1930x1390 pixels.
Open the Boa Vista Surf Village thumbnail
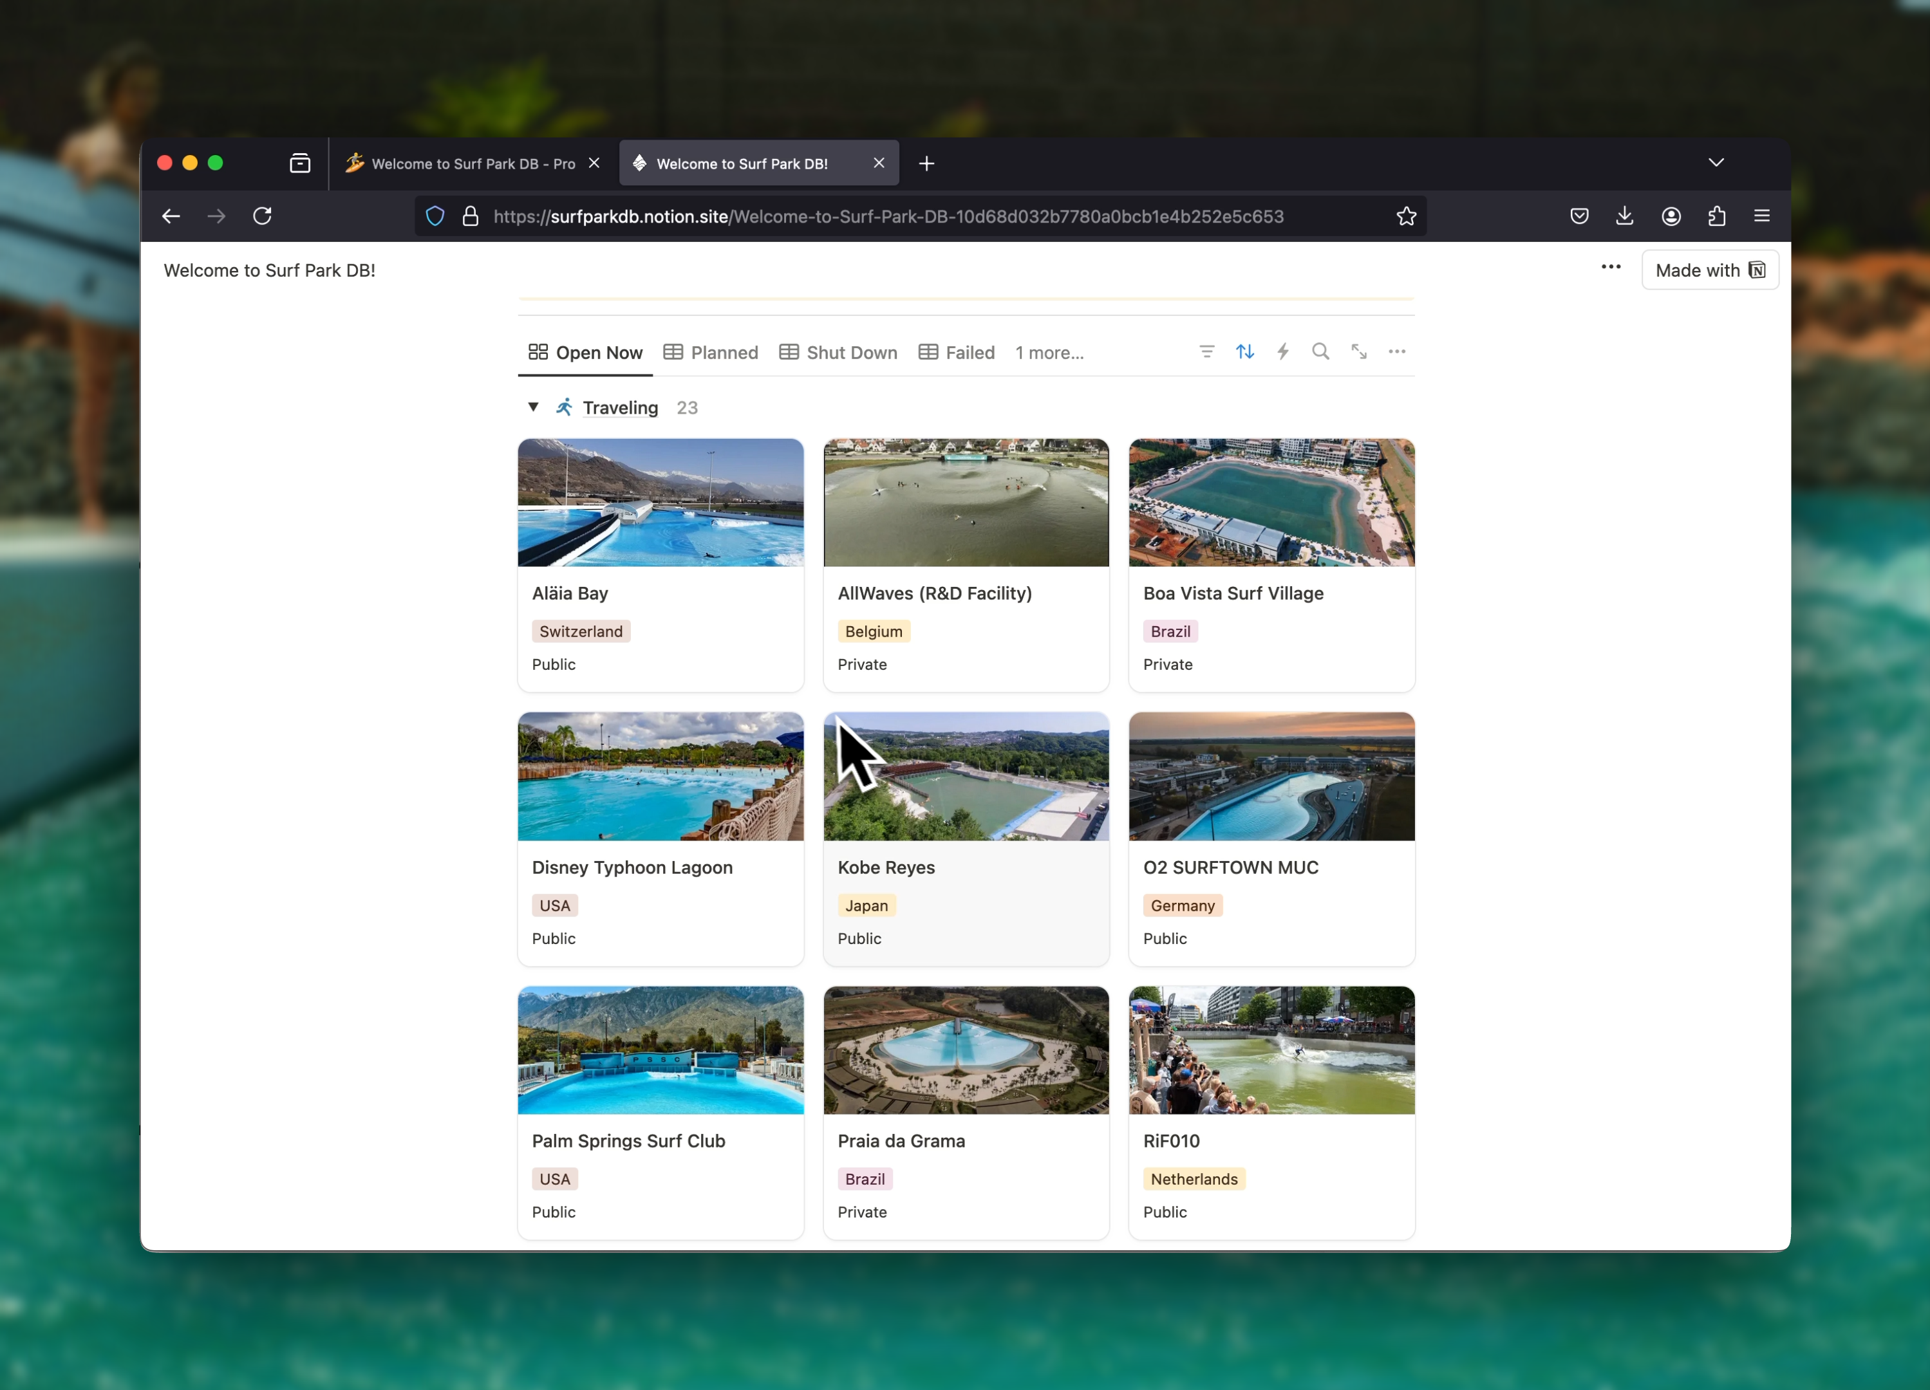[x=1271, y=503]
